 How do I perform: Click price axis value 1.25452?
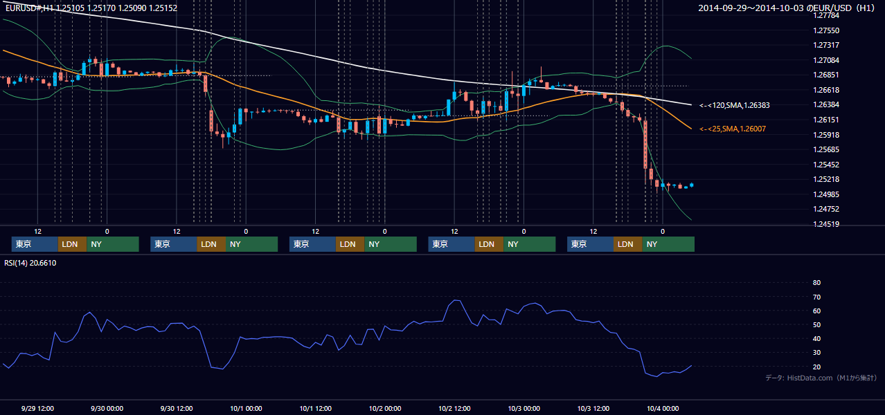tap(825, 165)
